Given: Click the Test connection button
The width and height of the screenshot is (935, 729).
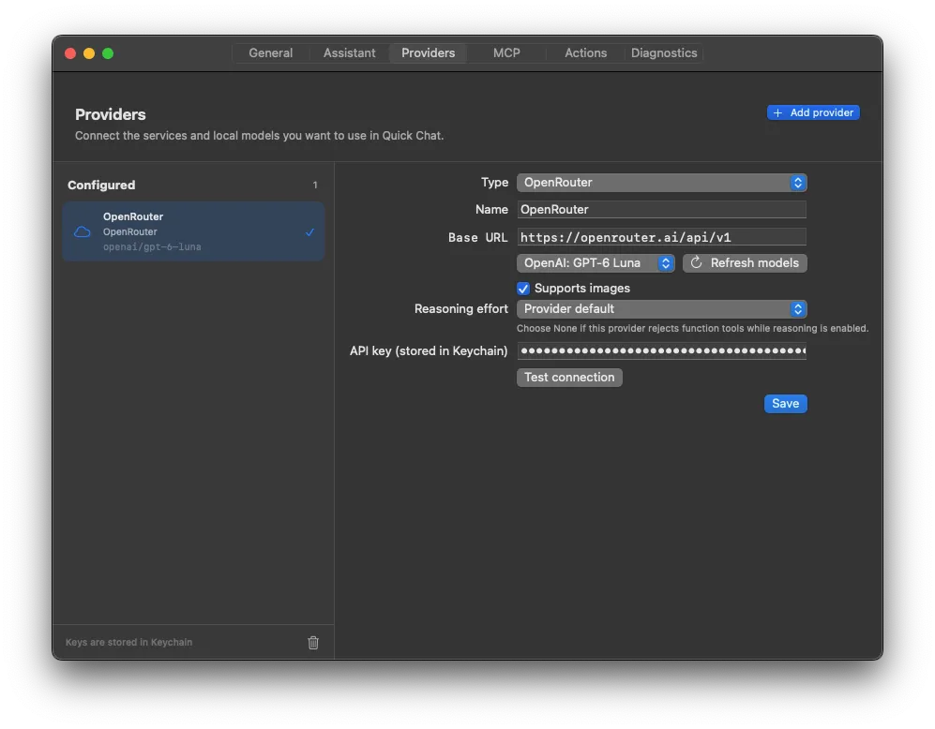Looking at the screenshot, I should click(x=569, y=378).
